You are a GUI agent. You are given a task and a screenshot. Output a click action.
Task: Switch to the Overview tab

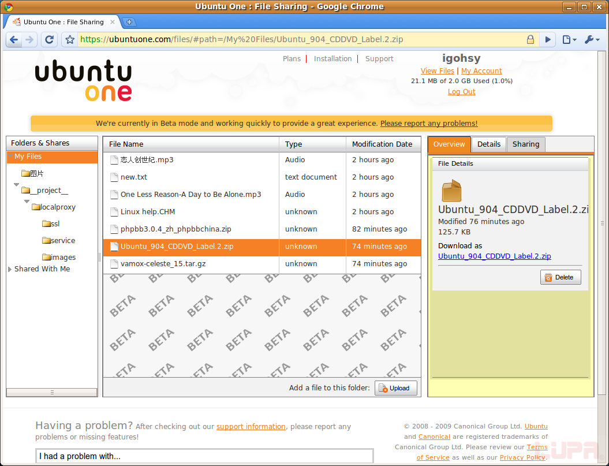(x=449, y=144)
